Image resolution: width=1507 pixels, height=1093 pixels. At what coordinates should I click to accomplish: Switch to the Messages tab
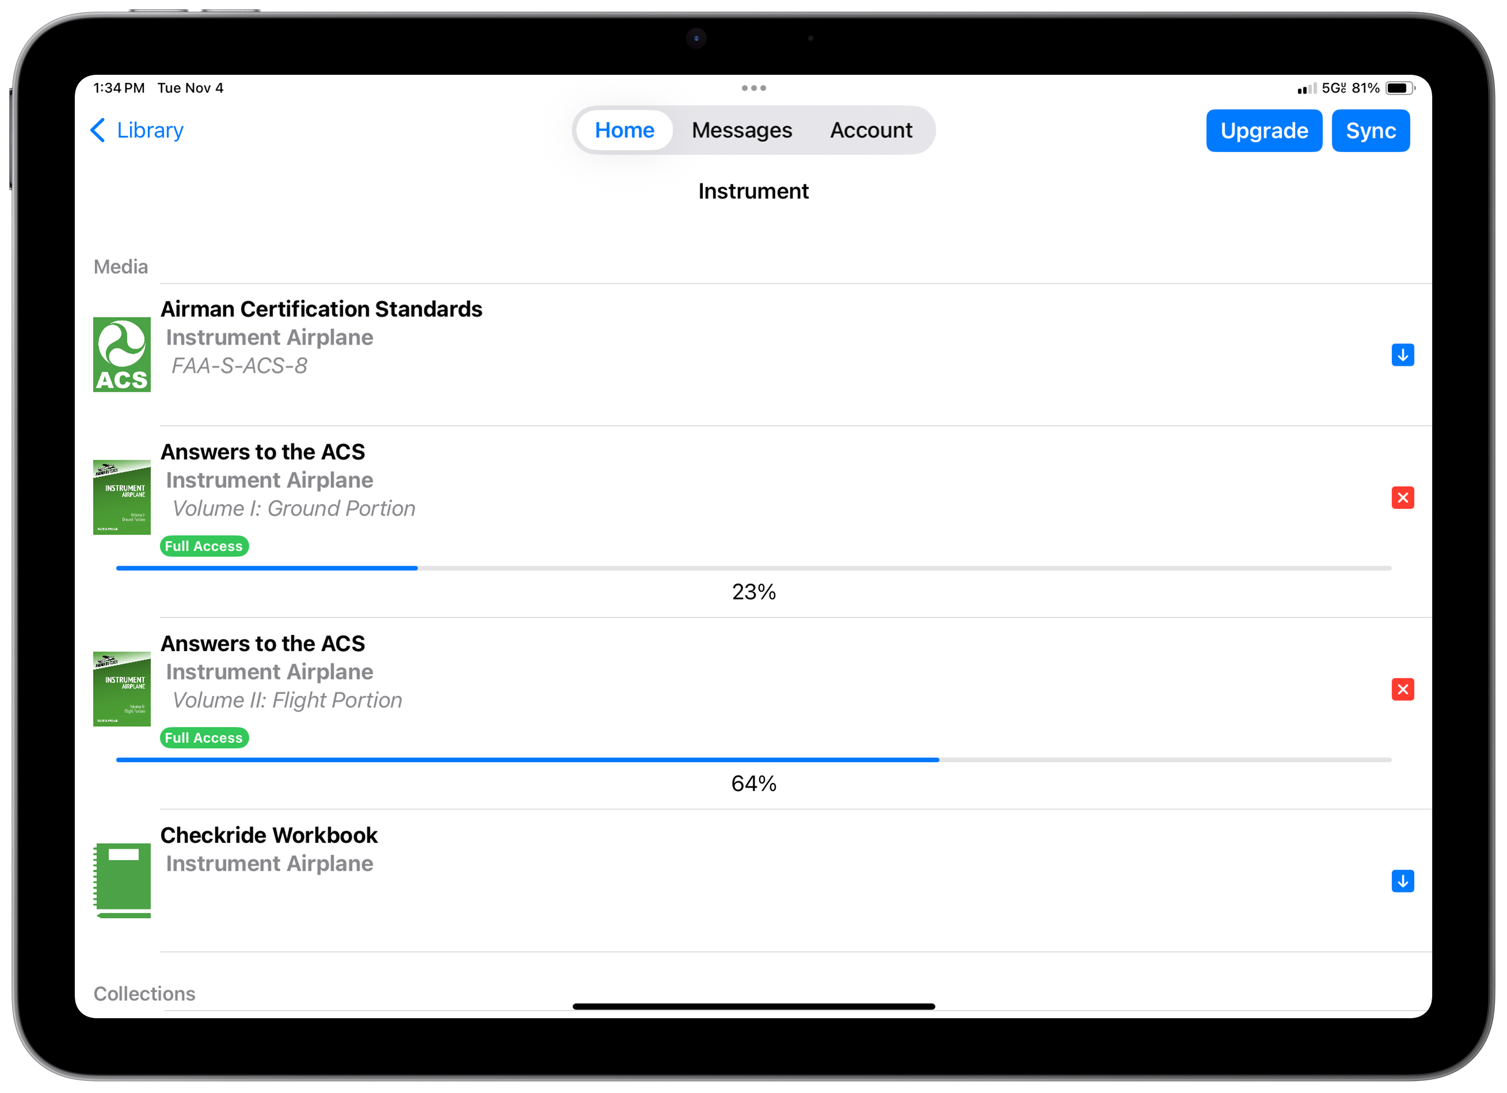(x=741, y=130)
